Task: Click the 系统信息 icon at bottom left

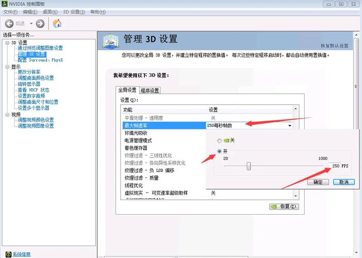Action: pyautogui.click(x=8, y=254)
